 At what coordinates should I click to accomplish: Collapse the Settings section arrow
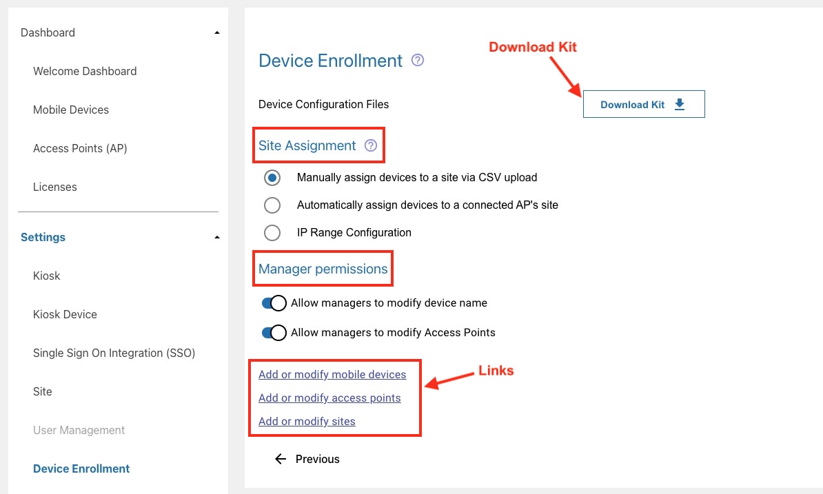tap(217, 238)
